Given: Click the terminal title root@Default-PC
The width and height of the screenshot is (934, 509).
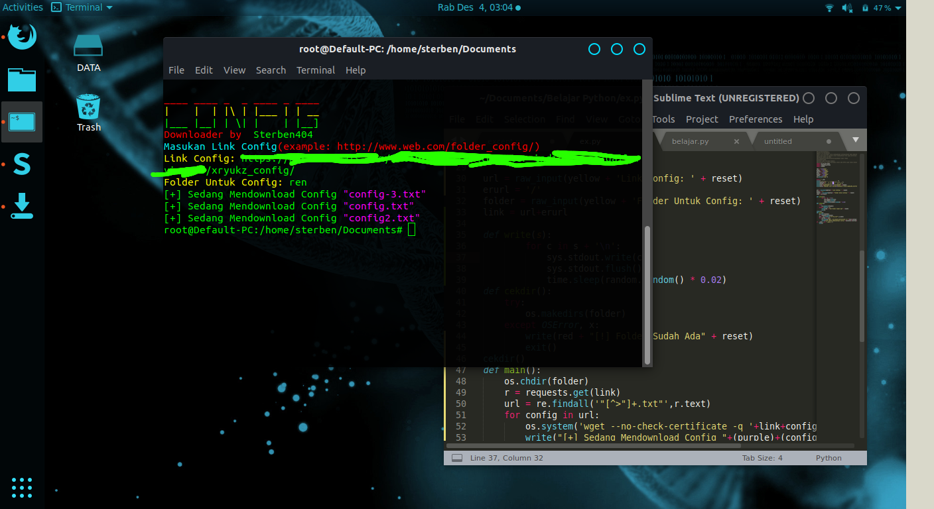Looking at the screenshot, I should 407,49.
